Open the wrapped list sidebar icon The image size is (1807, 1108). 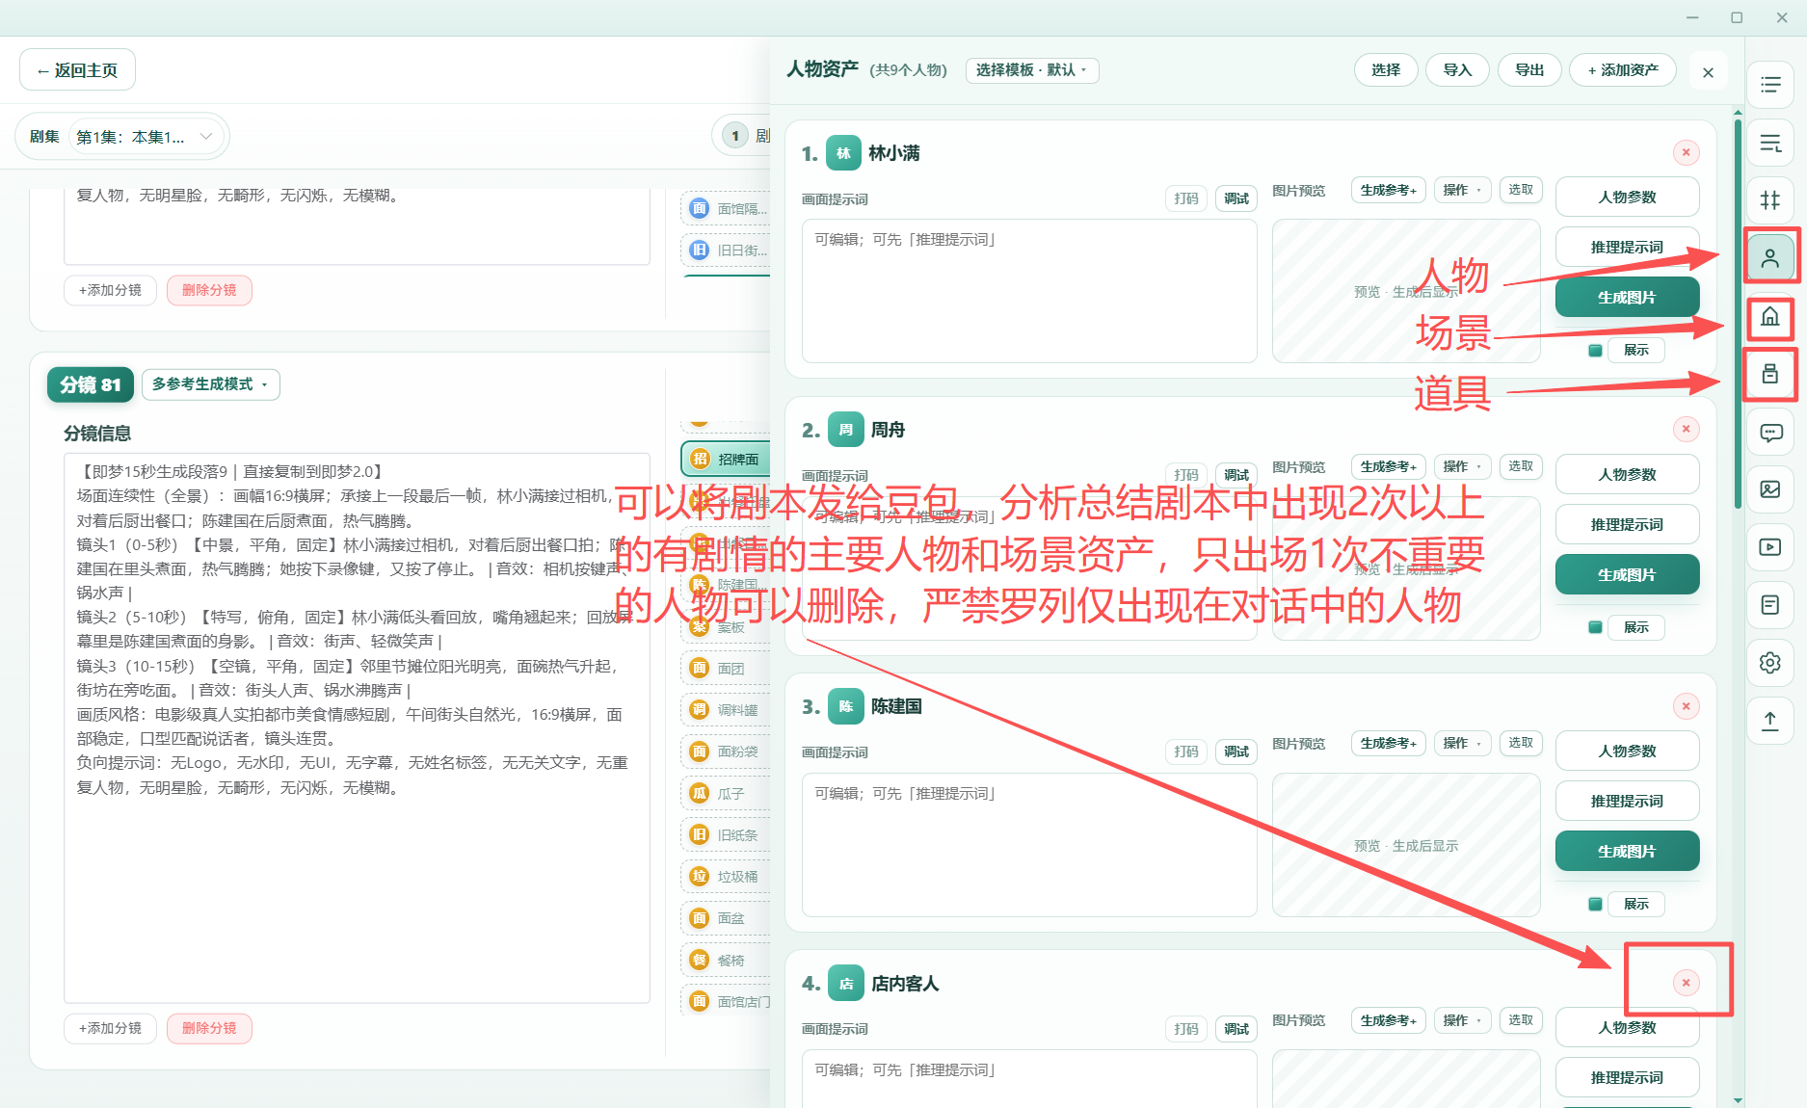(1770, 143)
